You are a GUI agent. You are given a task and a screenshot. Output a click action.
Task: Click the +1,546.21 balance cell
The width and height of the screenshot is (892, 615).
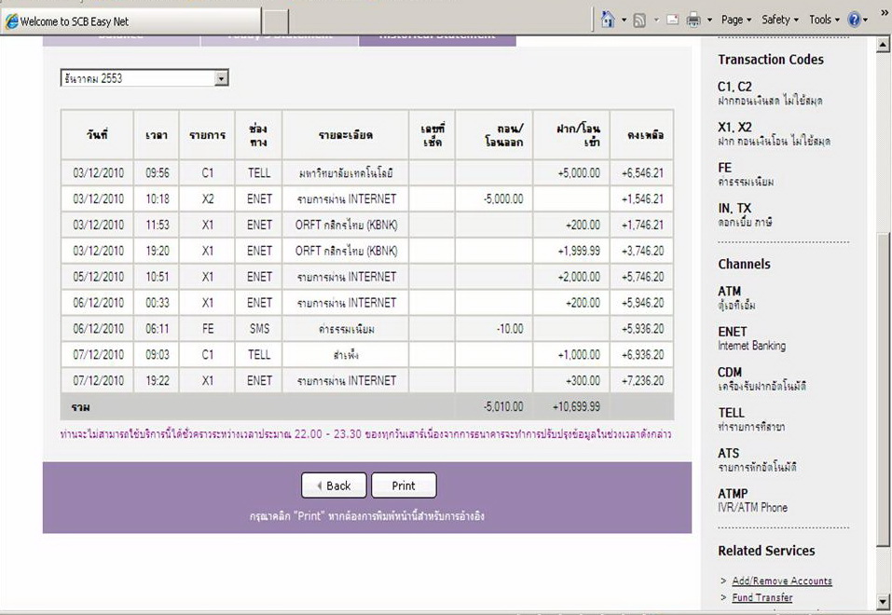pos(642,199)
